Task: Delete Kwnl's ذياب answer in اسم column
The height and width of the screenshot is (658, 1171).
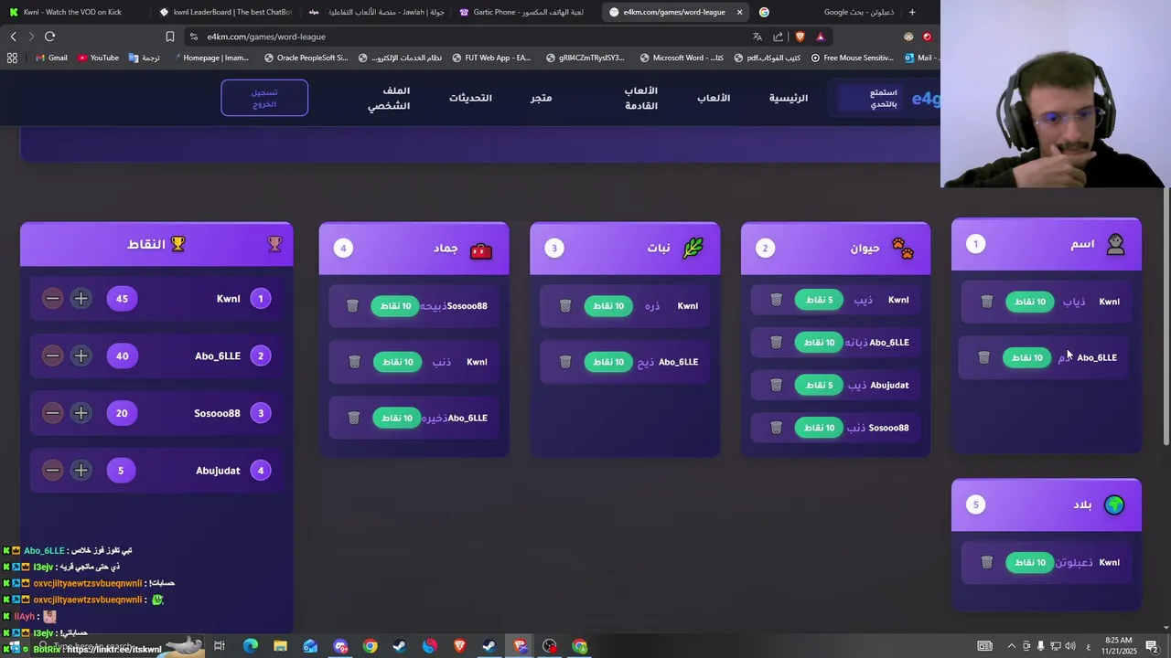Action: (x=986, y=302)
